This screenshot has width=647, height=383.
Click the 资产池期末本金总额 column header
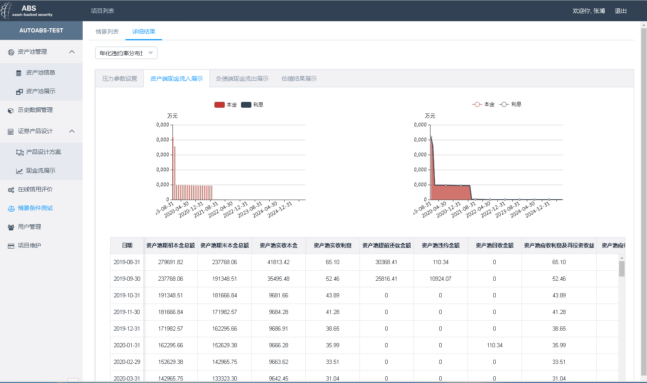[225, 246]
